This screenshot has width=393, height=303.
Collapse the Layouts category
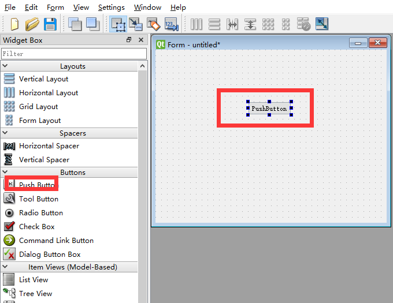pos(73,66)
